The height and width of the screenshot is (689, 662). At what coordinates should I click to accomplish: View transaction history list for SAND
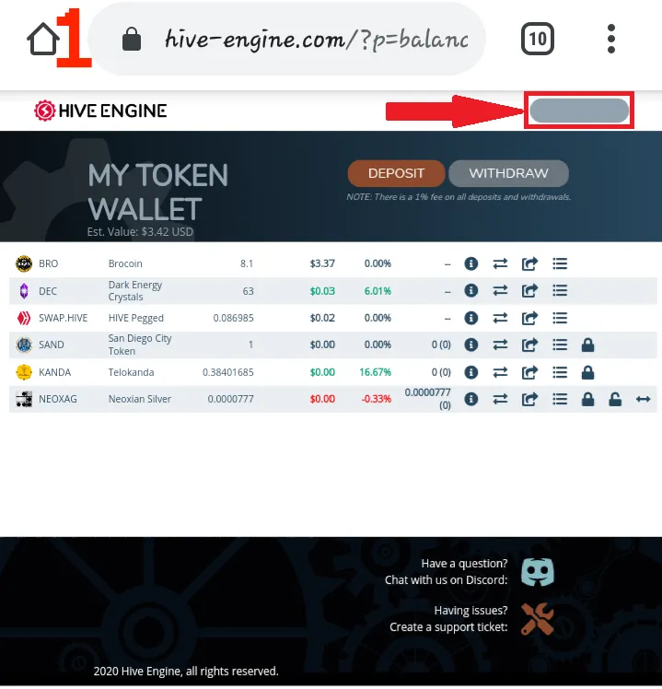pyautogui.click(x=560, y=344)
